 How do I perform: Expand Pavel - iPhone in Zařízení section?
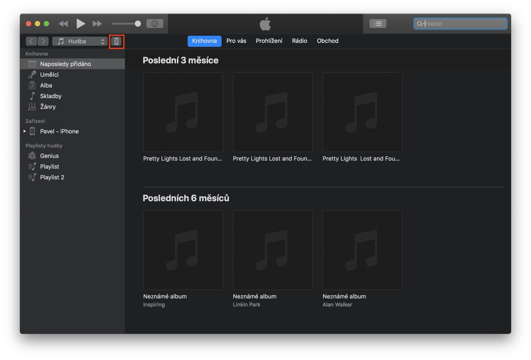pos(25,131)
